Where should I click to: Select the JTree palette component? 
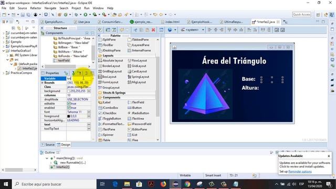tap(133, 140)
